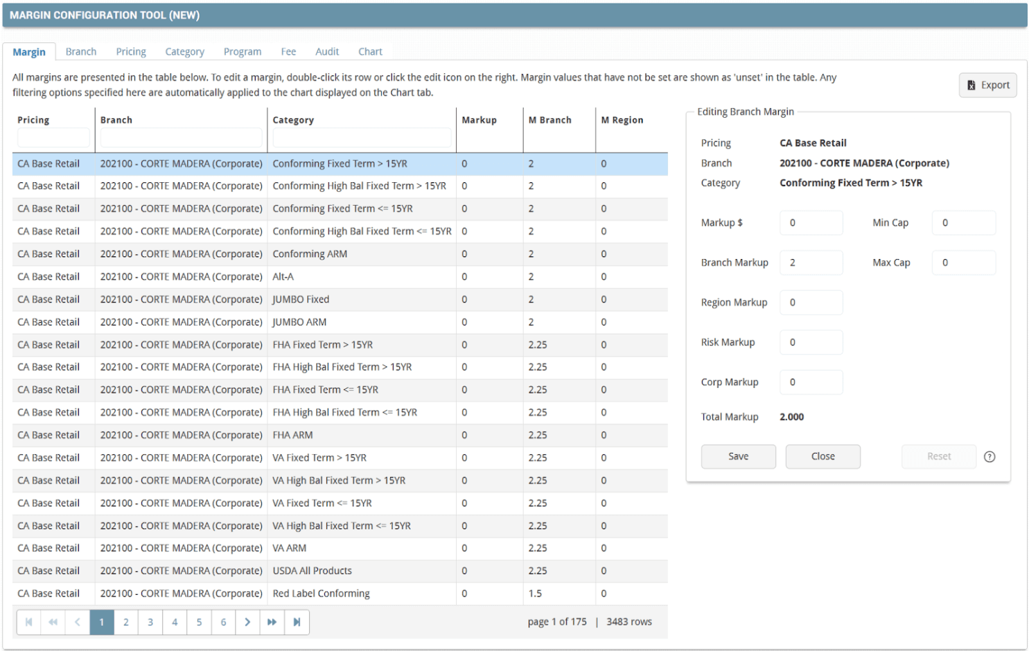Image resolution: width=1029 pixels, height=651 pixels.
Task: Go to the previous page arrow
Action: [77, 622]
